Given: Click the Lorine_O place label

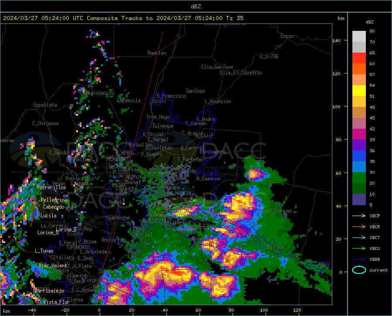Looking at the screenshot, I should [48, 233].
